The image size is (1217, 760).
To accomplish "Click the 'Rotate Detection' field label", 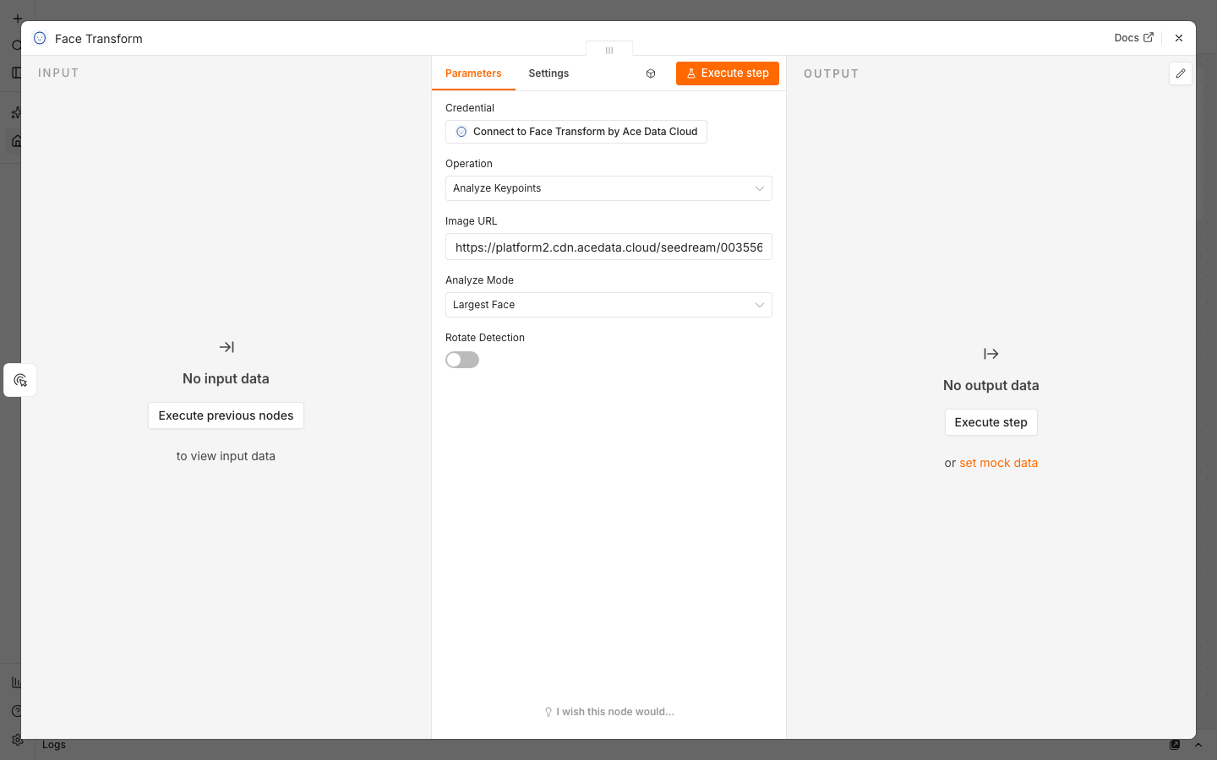I will point(485,338).
